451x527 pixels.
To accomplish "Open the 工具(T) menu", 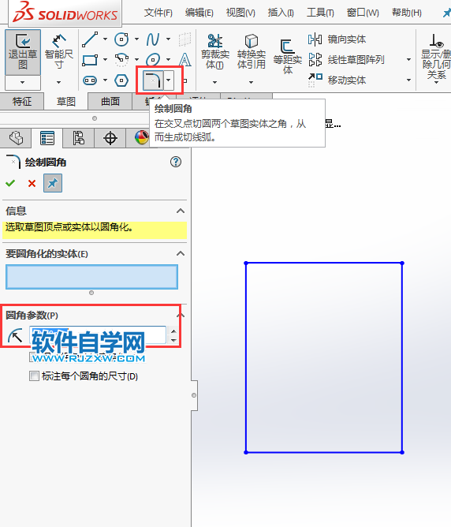I will tap(320, 13).
